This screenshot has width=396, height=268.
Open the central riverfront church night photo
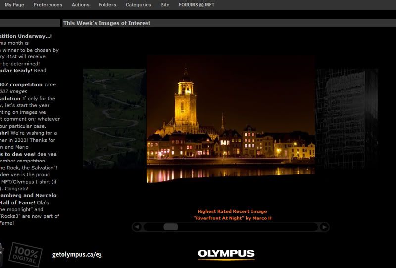pos(230,119)
